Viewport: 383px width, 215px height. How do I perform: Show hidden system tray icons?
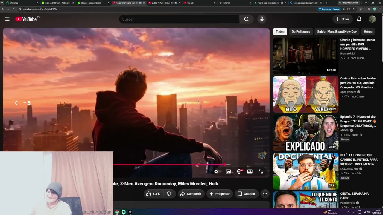[349, 212]
